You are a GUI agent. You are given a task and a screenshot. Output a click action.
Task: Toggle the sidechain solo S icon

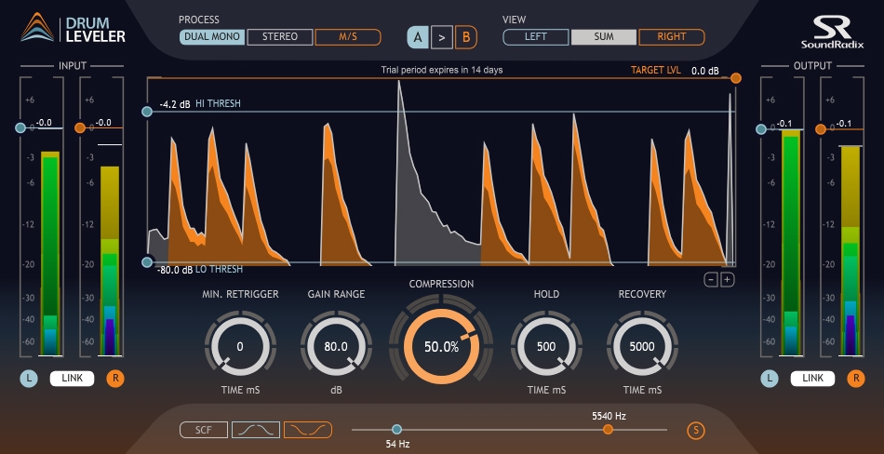click(x=695, y=430)
